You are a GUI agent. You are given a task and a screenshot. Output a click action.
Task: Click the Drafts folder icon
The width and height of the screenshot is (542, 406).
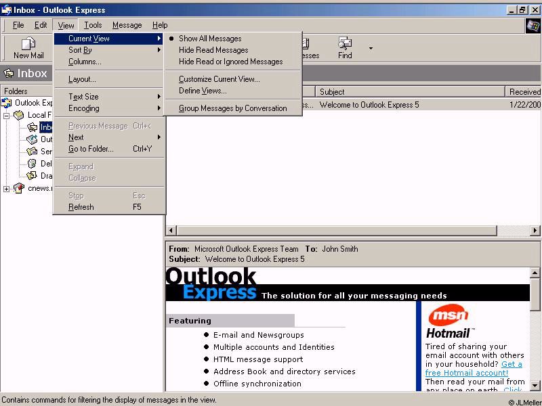tap(32, 175)
